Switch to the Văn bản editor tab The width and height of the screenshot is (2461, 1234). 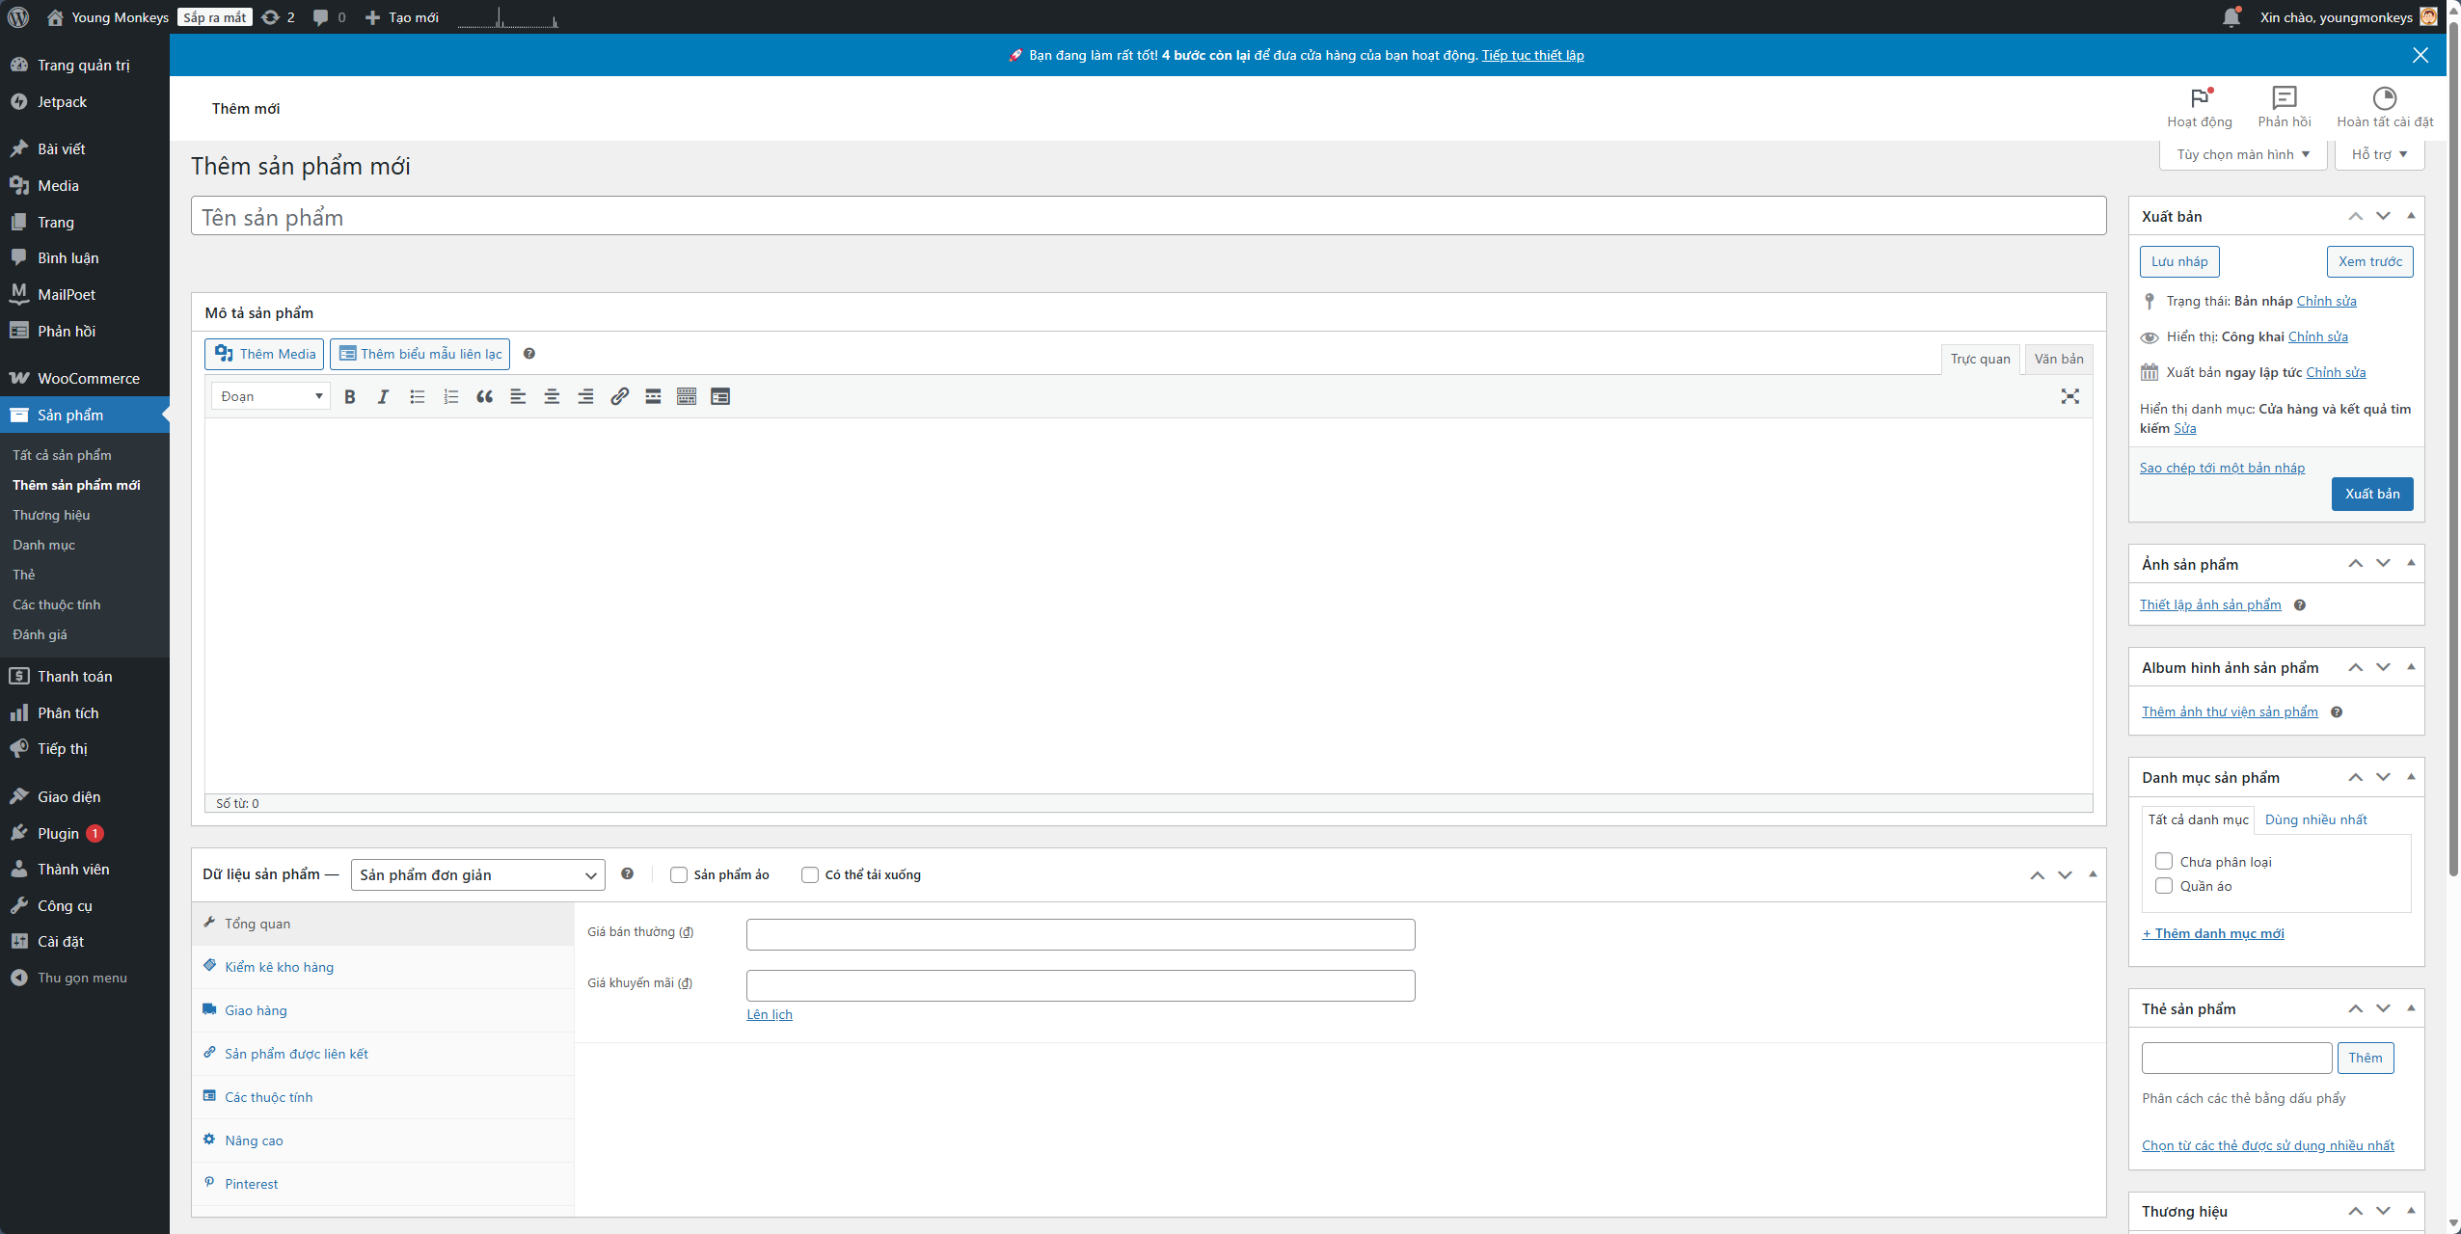point(2058,359)
